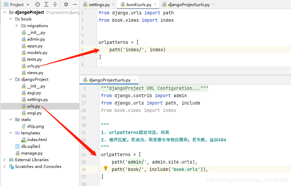Collapse the static folder
The height and width of the screenshot is (186, 291).
(x=11, y=120)
